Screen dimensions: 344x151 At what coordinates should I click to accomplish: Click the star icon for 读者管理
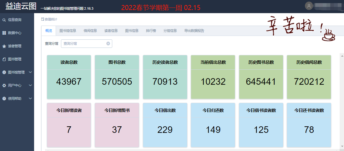click(x=4, y=46)
